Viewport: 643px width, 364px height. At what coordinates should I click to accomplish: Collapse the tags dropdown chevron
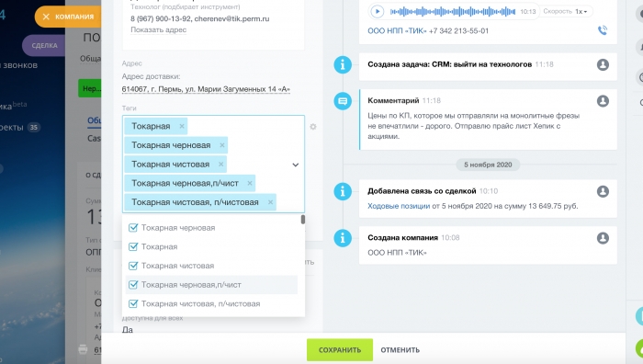coord(295,165)
